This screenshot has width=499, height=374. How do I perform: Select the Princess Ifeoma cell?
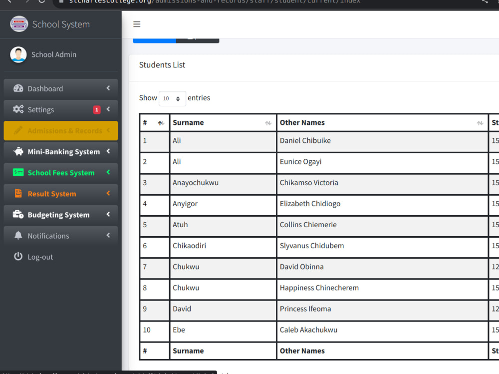pyautogui.click(x=382, y=309)
